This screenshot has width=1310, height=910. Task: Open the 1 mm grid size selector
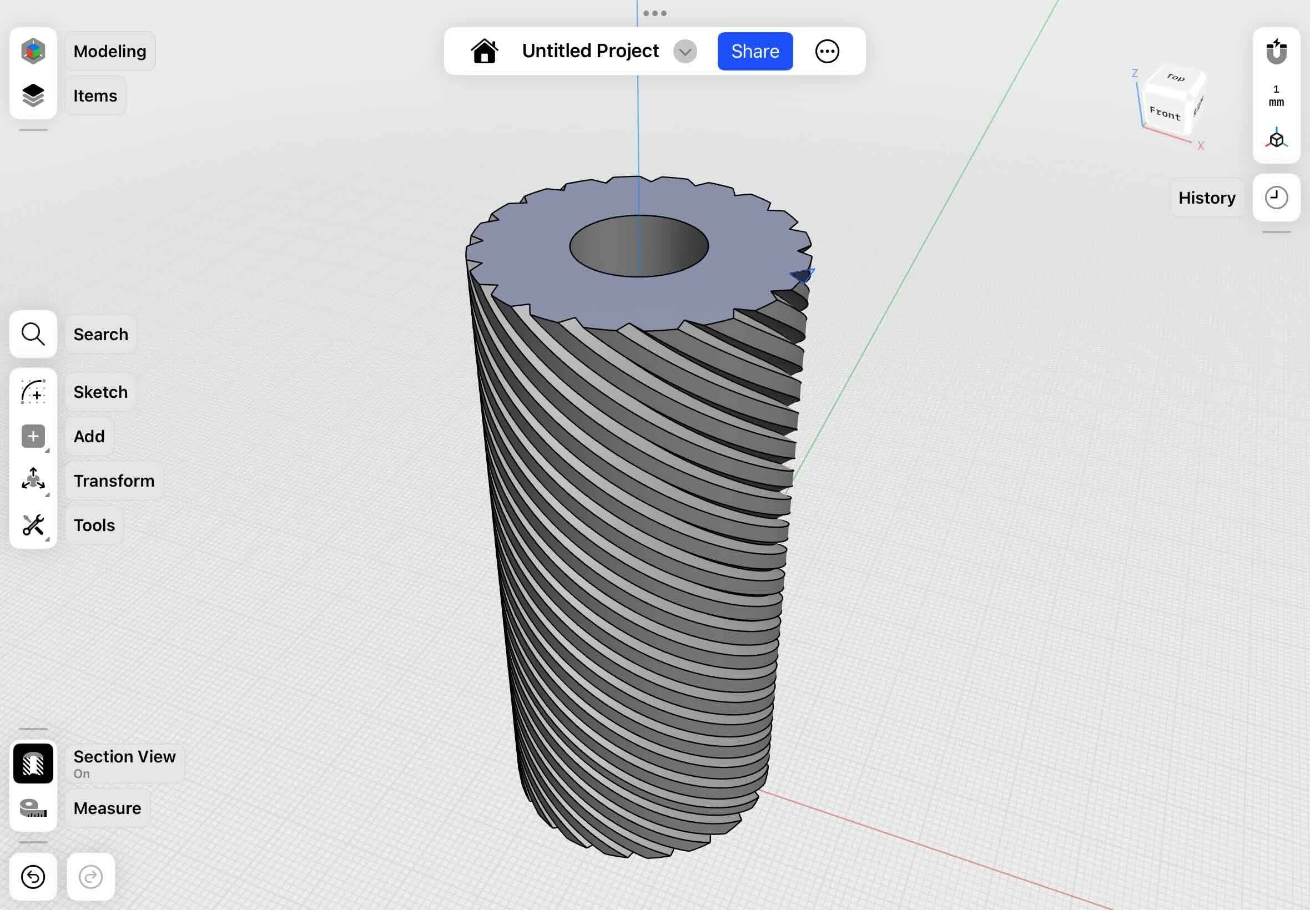tap(1276, 96)
